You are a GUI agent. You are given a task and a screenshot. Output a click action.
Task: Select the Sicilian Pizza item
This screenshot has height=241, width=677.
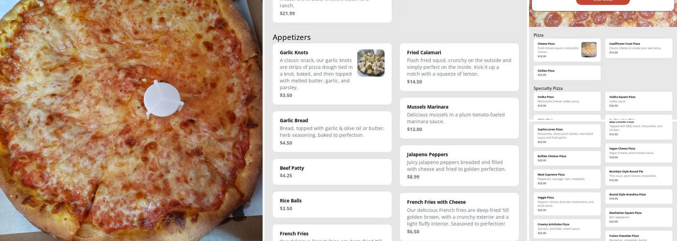[567, 73]
